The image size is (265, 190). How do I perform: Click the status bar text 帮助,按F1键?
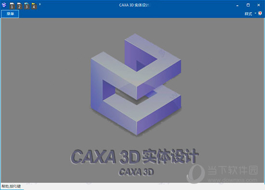point(11,187)
